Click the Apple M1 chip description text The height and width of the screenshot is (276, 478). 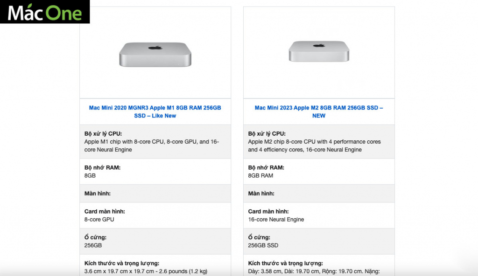click(x=152, y=145)
